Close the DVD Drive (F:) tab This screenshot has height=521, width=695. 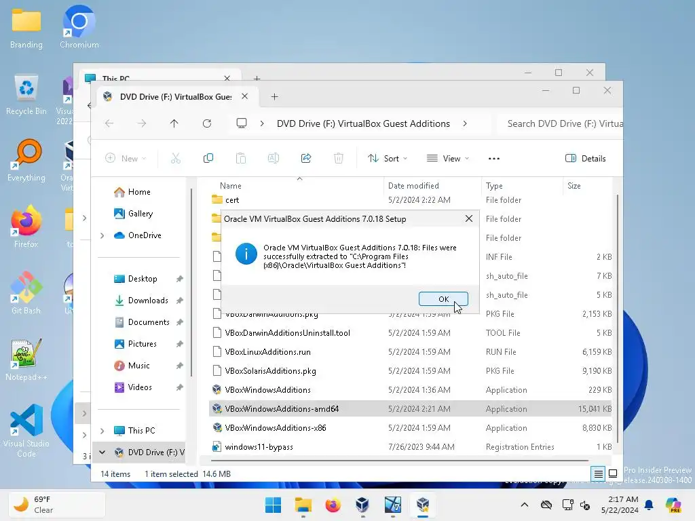[x=244, y=96]
